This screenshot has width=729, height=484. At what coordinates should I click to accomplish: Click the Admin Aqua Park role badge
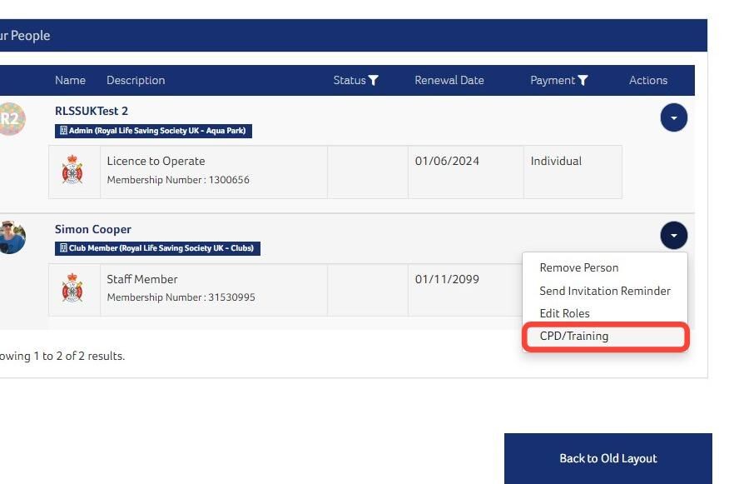[153, 131]
